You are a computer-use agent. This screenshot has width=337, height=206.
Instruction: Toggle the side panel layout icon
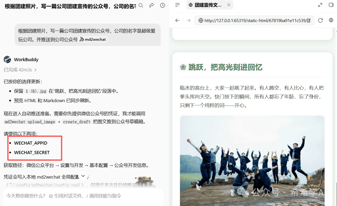point(331,5)
